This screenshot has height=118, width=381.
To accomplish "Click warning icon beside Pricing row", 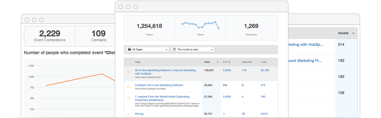I will click(x=128, y=114).
